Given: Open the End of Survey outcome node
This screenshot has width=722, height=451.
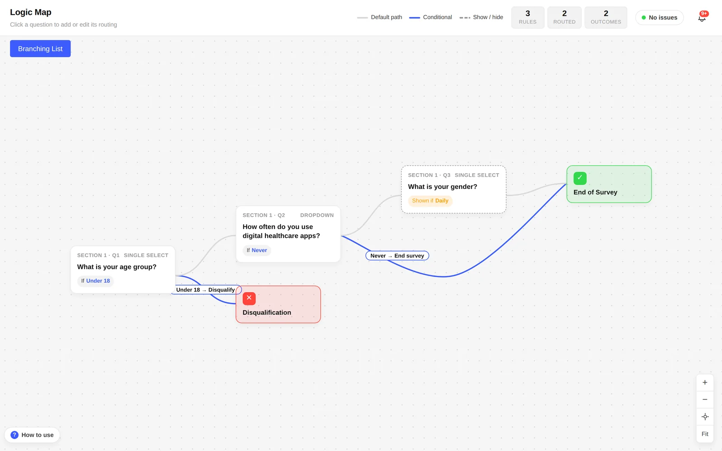Looking at the screenshot, I should pyautogui.click(x=609, y=184).
